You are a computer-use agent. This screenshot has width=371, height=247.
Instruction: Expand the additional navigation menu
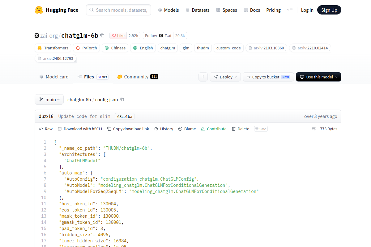coord(290,10)
